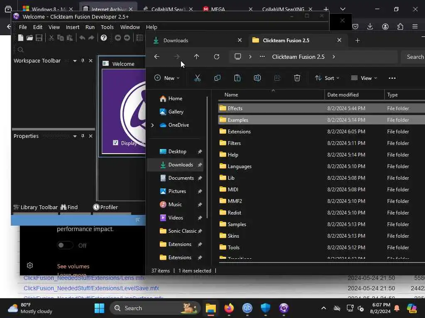Image resolution: width=425 pixels, height=318 pixels.
Task: Go back in File Explorer
Action: click(x=156, y=56)
